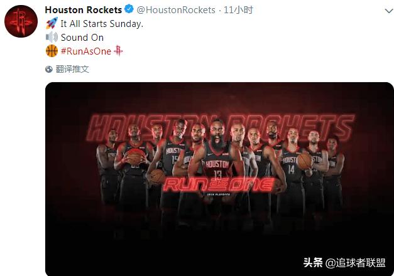Expand the tweet options chevron
The width and height of the screenshot is (394, 276).
(389, 11)
